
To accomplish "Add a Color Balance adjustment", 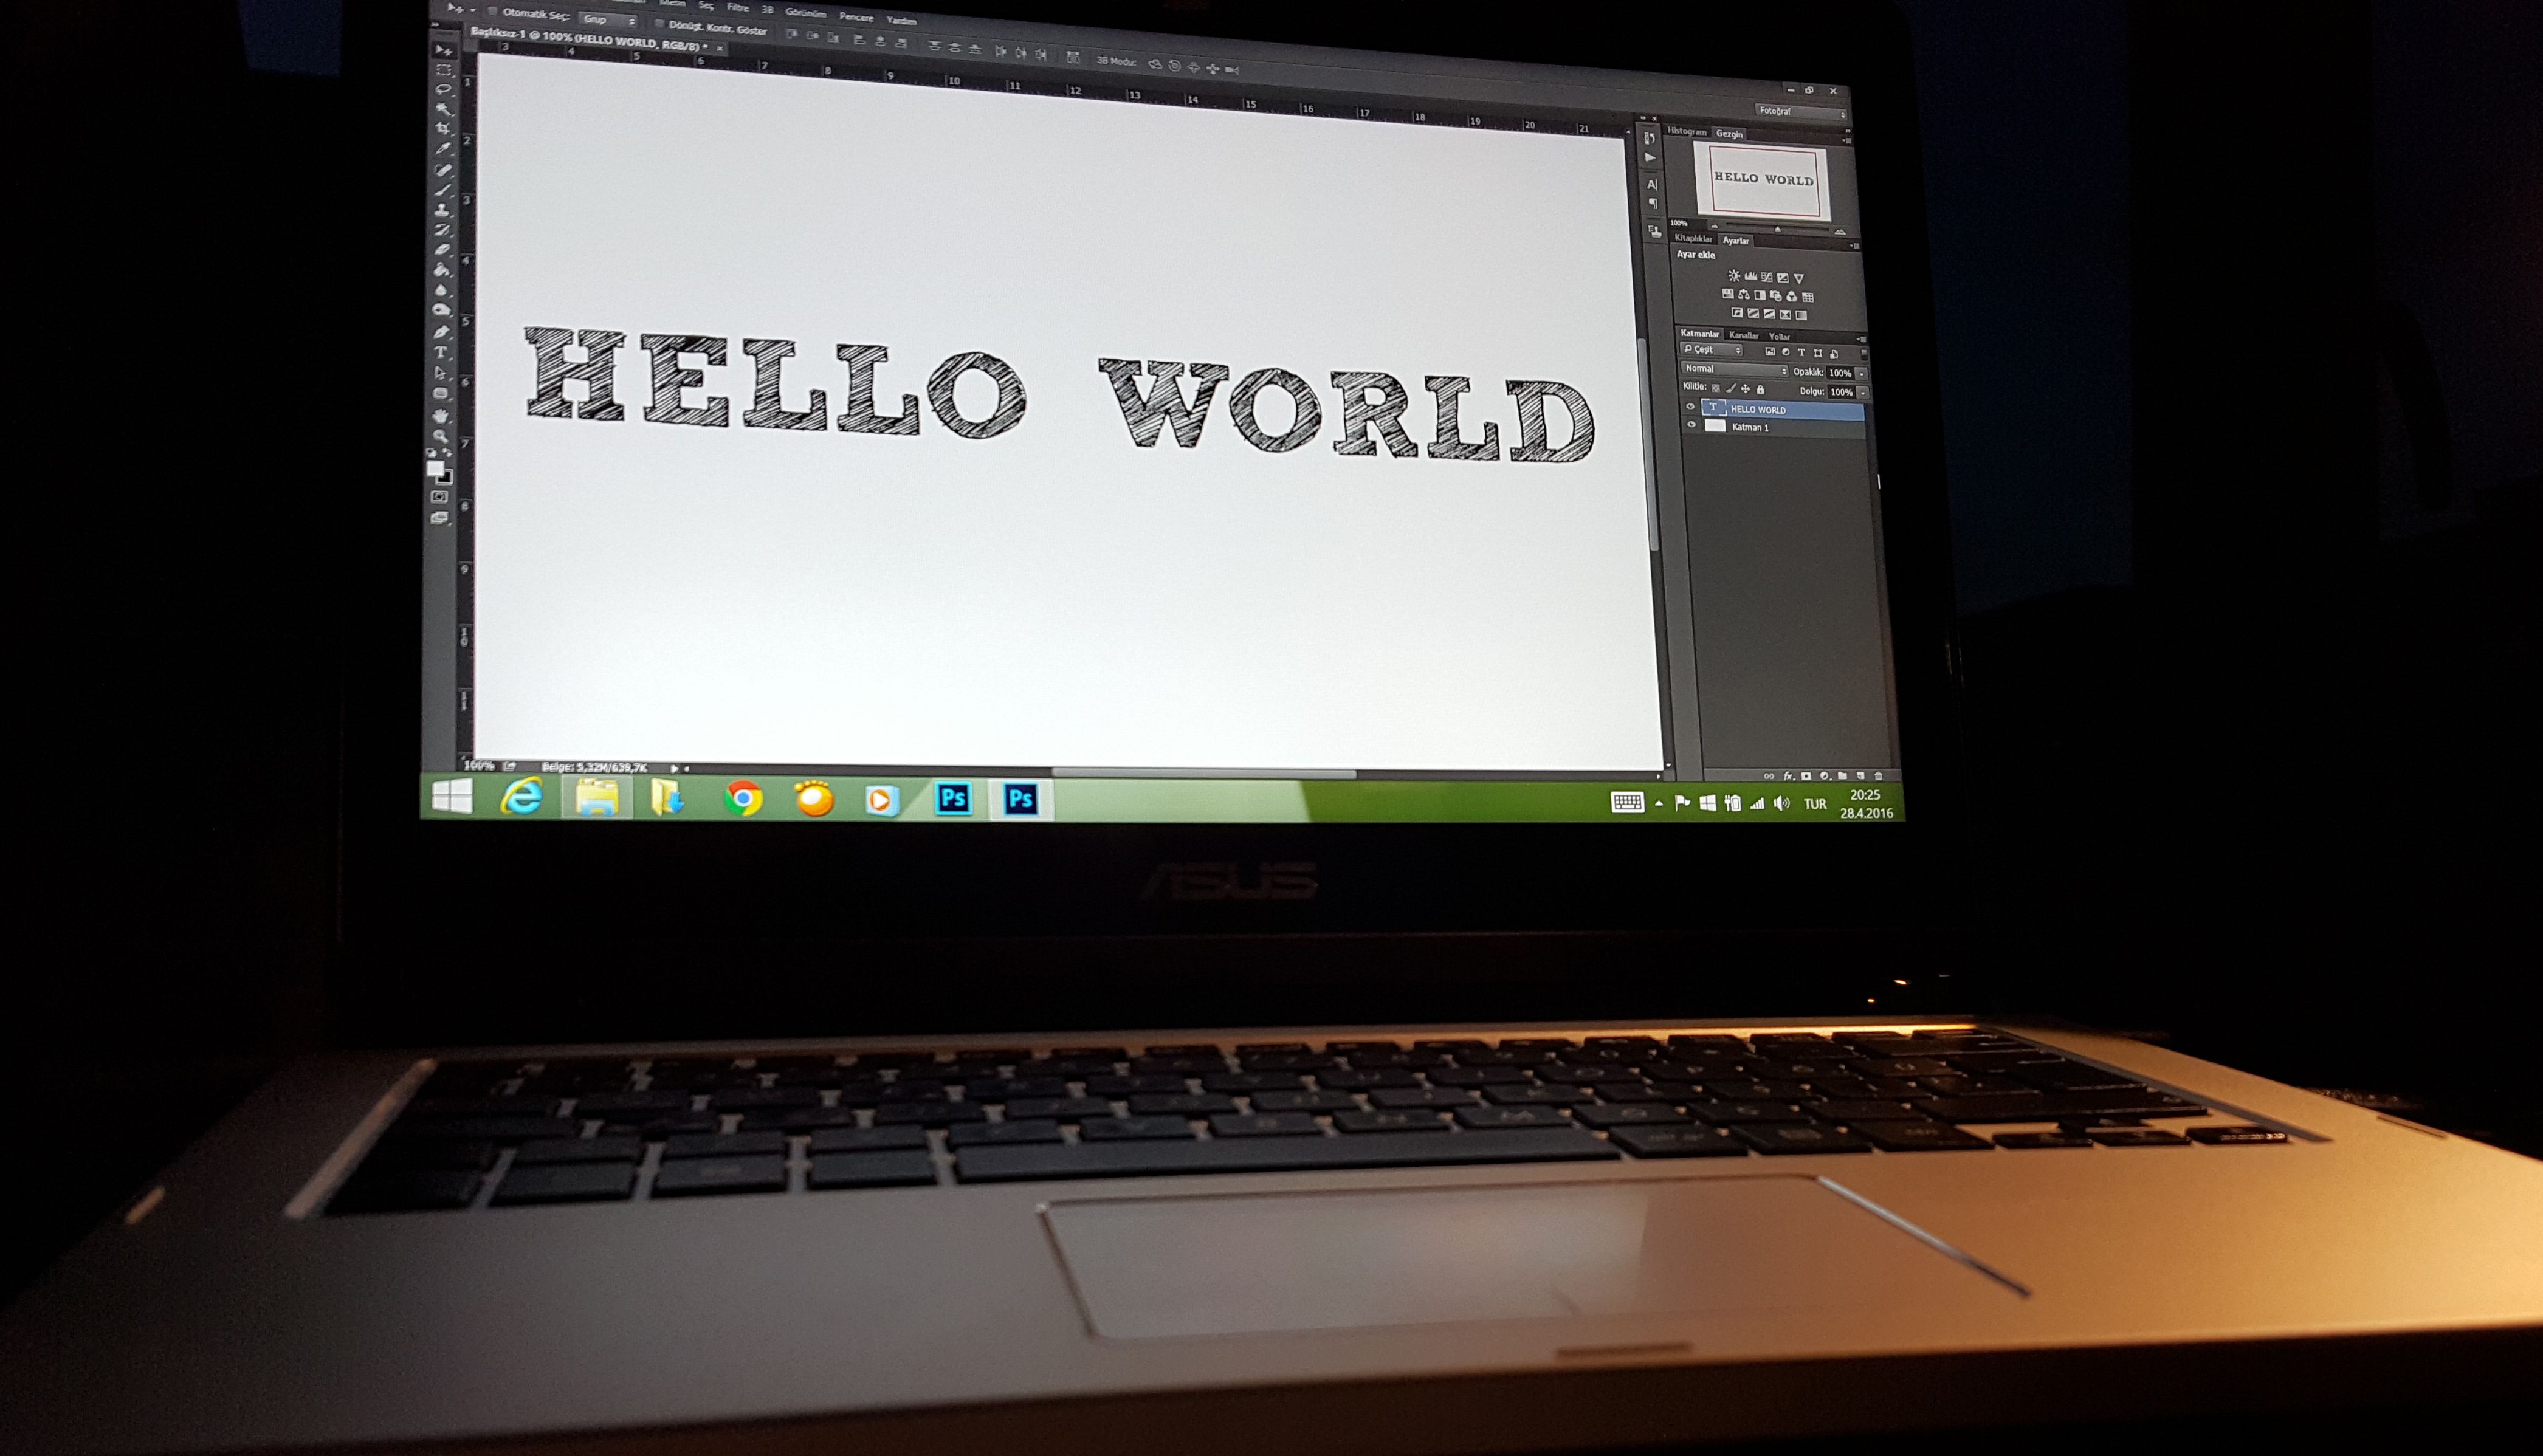I will point(1744,295).
